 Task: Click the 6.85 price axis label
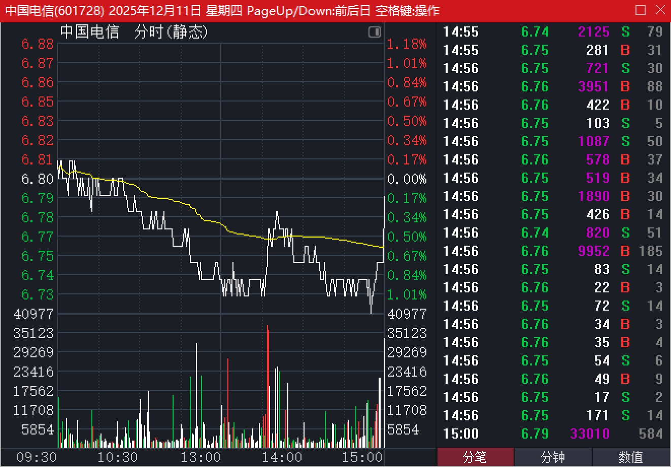[38, 102]
